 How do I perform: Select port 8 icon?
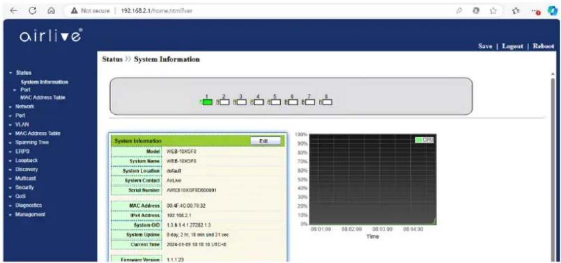pos(327,102)
